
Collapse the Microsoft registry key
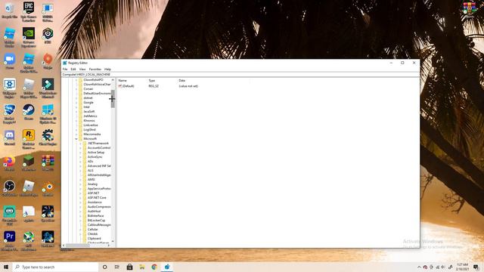[x=76, y=139]
